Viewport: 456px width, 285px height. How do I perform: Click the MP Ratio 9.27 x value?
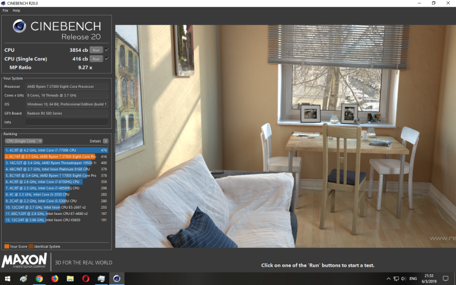pos(85,67)
